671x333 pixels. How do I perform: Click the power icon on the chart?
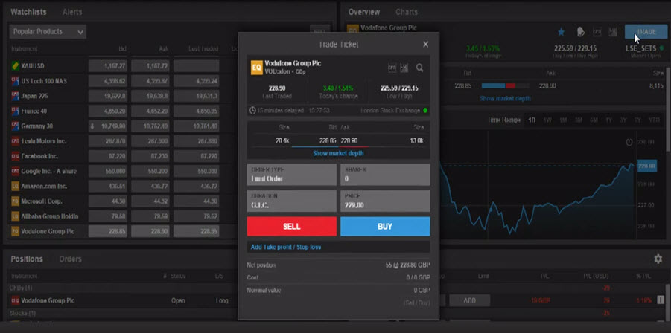tap(629, 142)
